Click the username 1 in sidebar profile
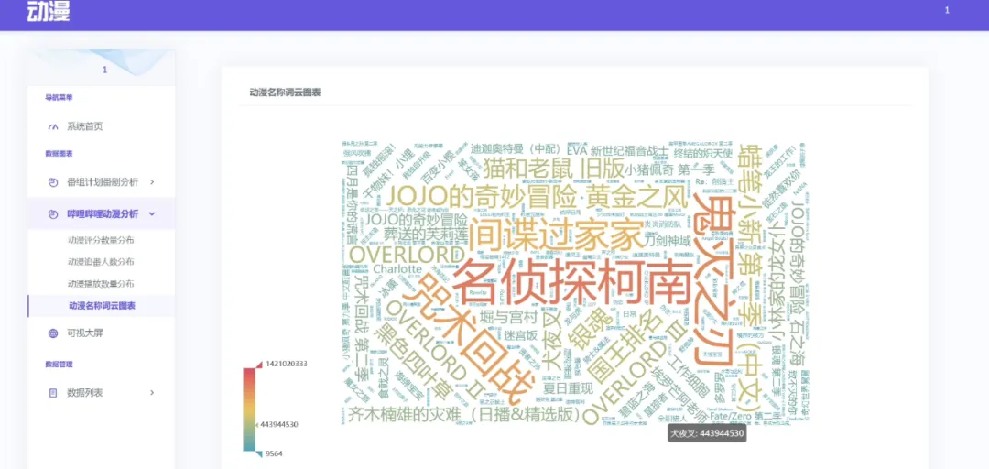 tap(104, 70)
